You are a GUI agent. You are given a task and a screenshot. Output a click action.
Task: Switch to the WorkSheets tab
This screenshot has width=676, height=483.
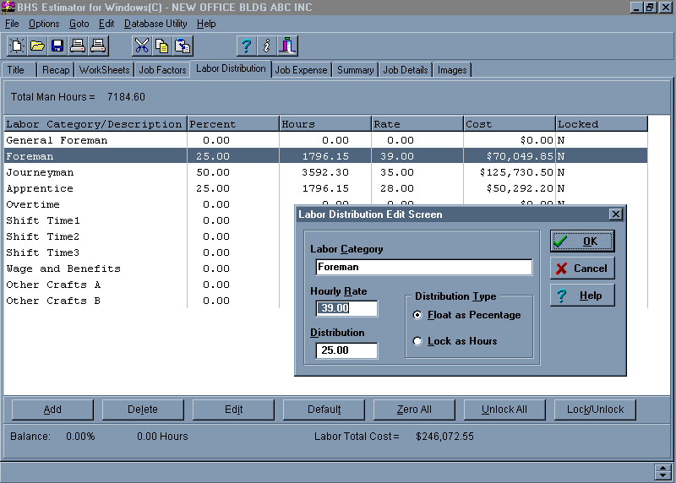tap(104, 70)
